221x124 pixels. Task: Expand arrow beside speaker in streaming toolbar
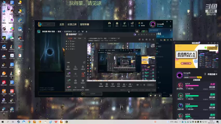[132, 84]
